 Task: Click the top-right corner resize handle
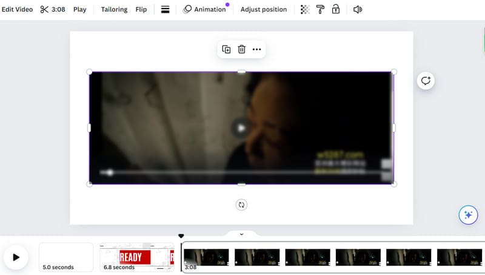(x=393, y=72)
